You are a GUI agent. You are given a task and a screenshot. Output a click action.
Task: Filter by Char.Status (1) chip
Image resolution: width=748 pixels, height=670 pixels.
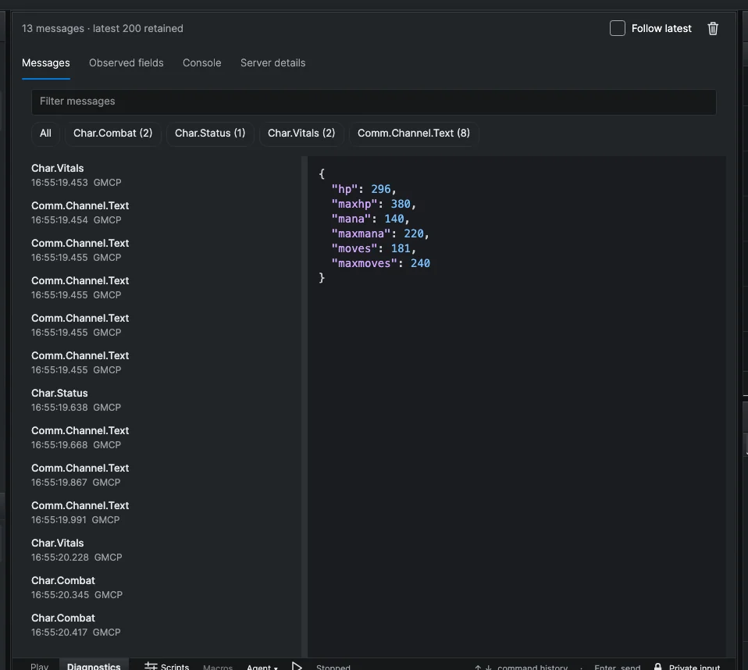tap(210, 133)
